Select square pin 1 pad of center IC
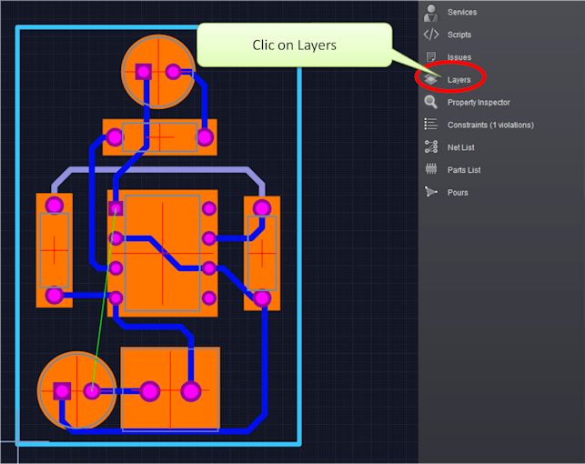 click(116, 208)
